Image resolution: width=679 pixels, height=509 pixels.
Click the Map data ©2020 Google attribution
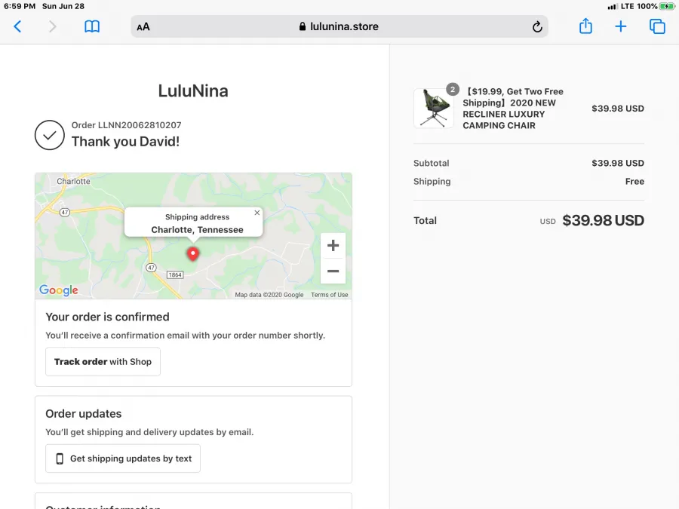point(269,295)
